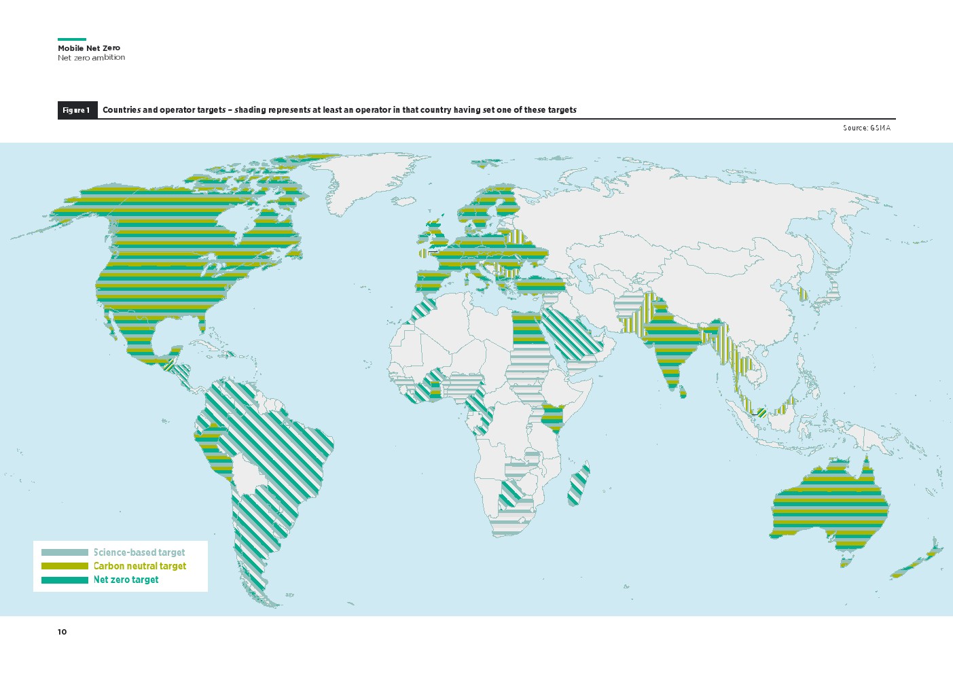
Task: Click India on the world map
Action: pyautogui.click(x=669, y=347)
